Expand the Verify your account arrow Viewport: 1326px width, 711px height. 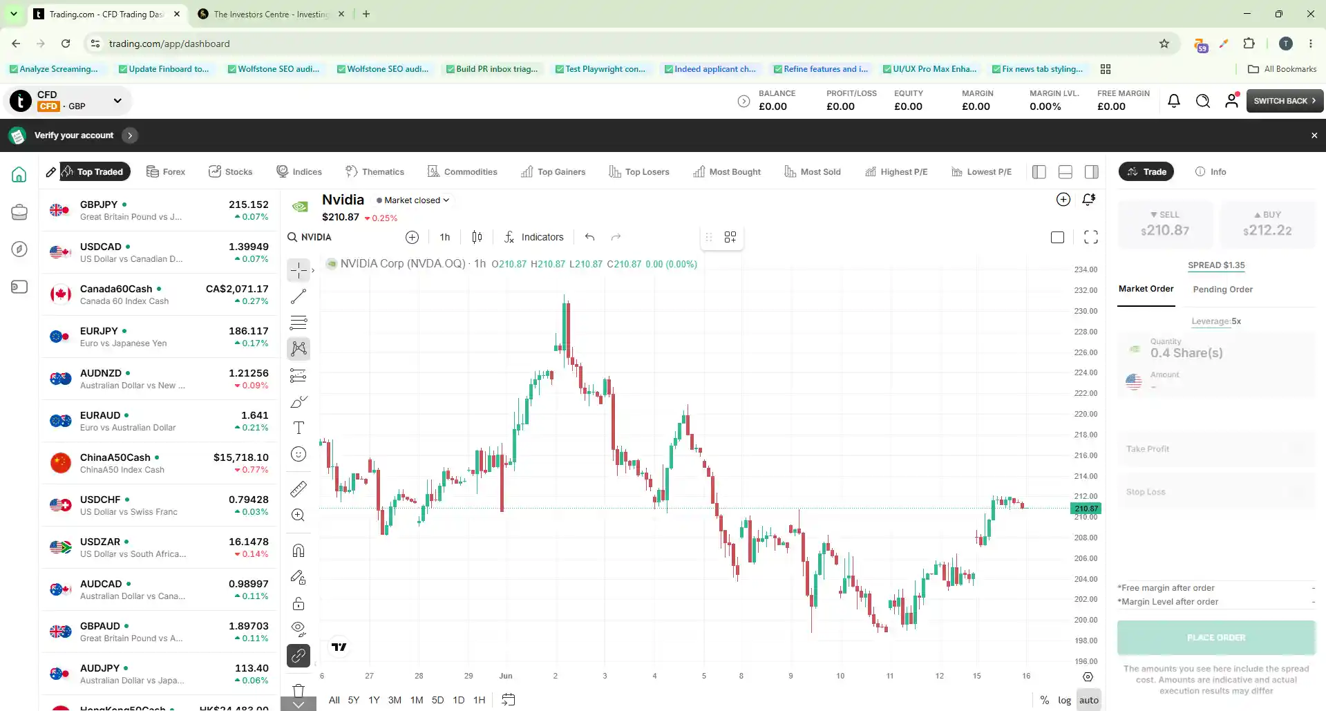click(129, 135)
